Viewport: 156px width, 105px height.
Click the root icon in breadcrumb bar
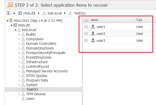click(x=8, y=13)
